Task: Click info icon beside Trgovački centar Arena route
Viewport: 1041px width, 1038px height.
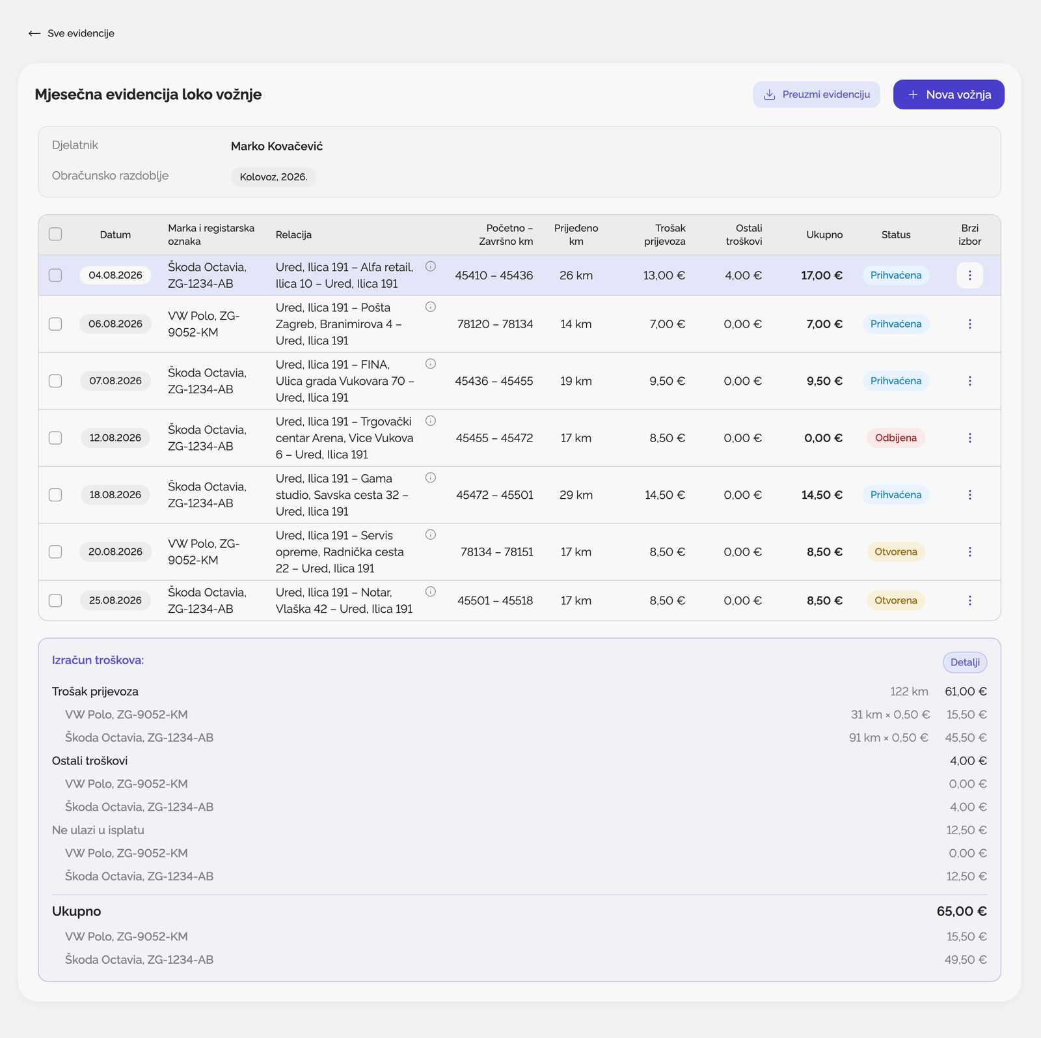Action: 431,421
